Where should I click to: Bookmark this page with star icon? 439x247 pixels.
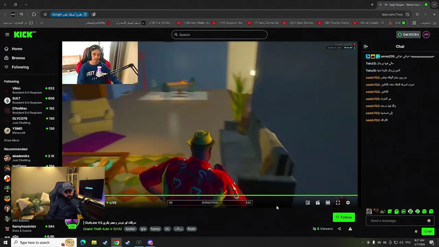45,14
